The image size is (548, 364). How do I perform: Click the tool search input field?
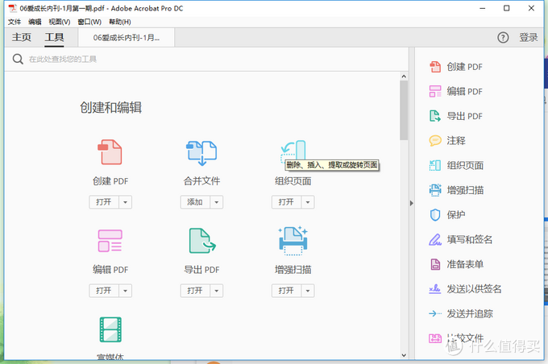click(206, 59)
